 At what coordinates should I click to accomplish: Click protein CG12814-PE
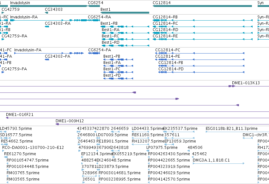(200, 60)
